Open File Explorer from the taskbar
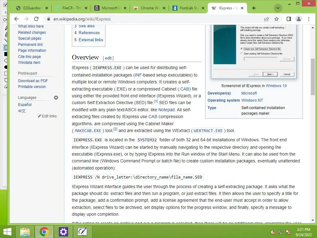317x238 pixels. 25,232
